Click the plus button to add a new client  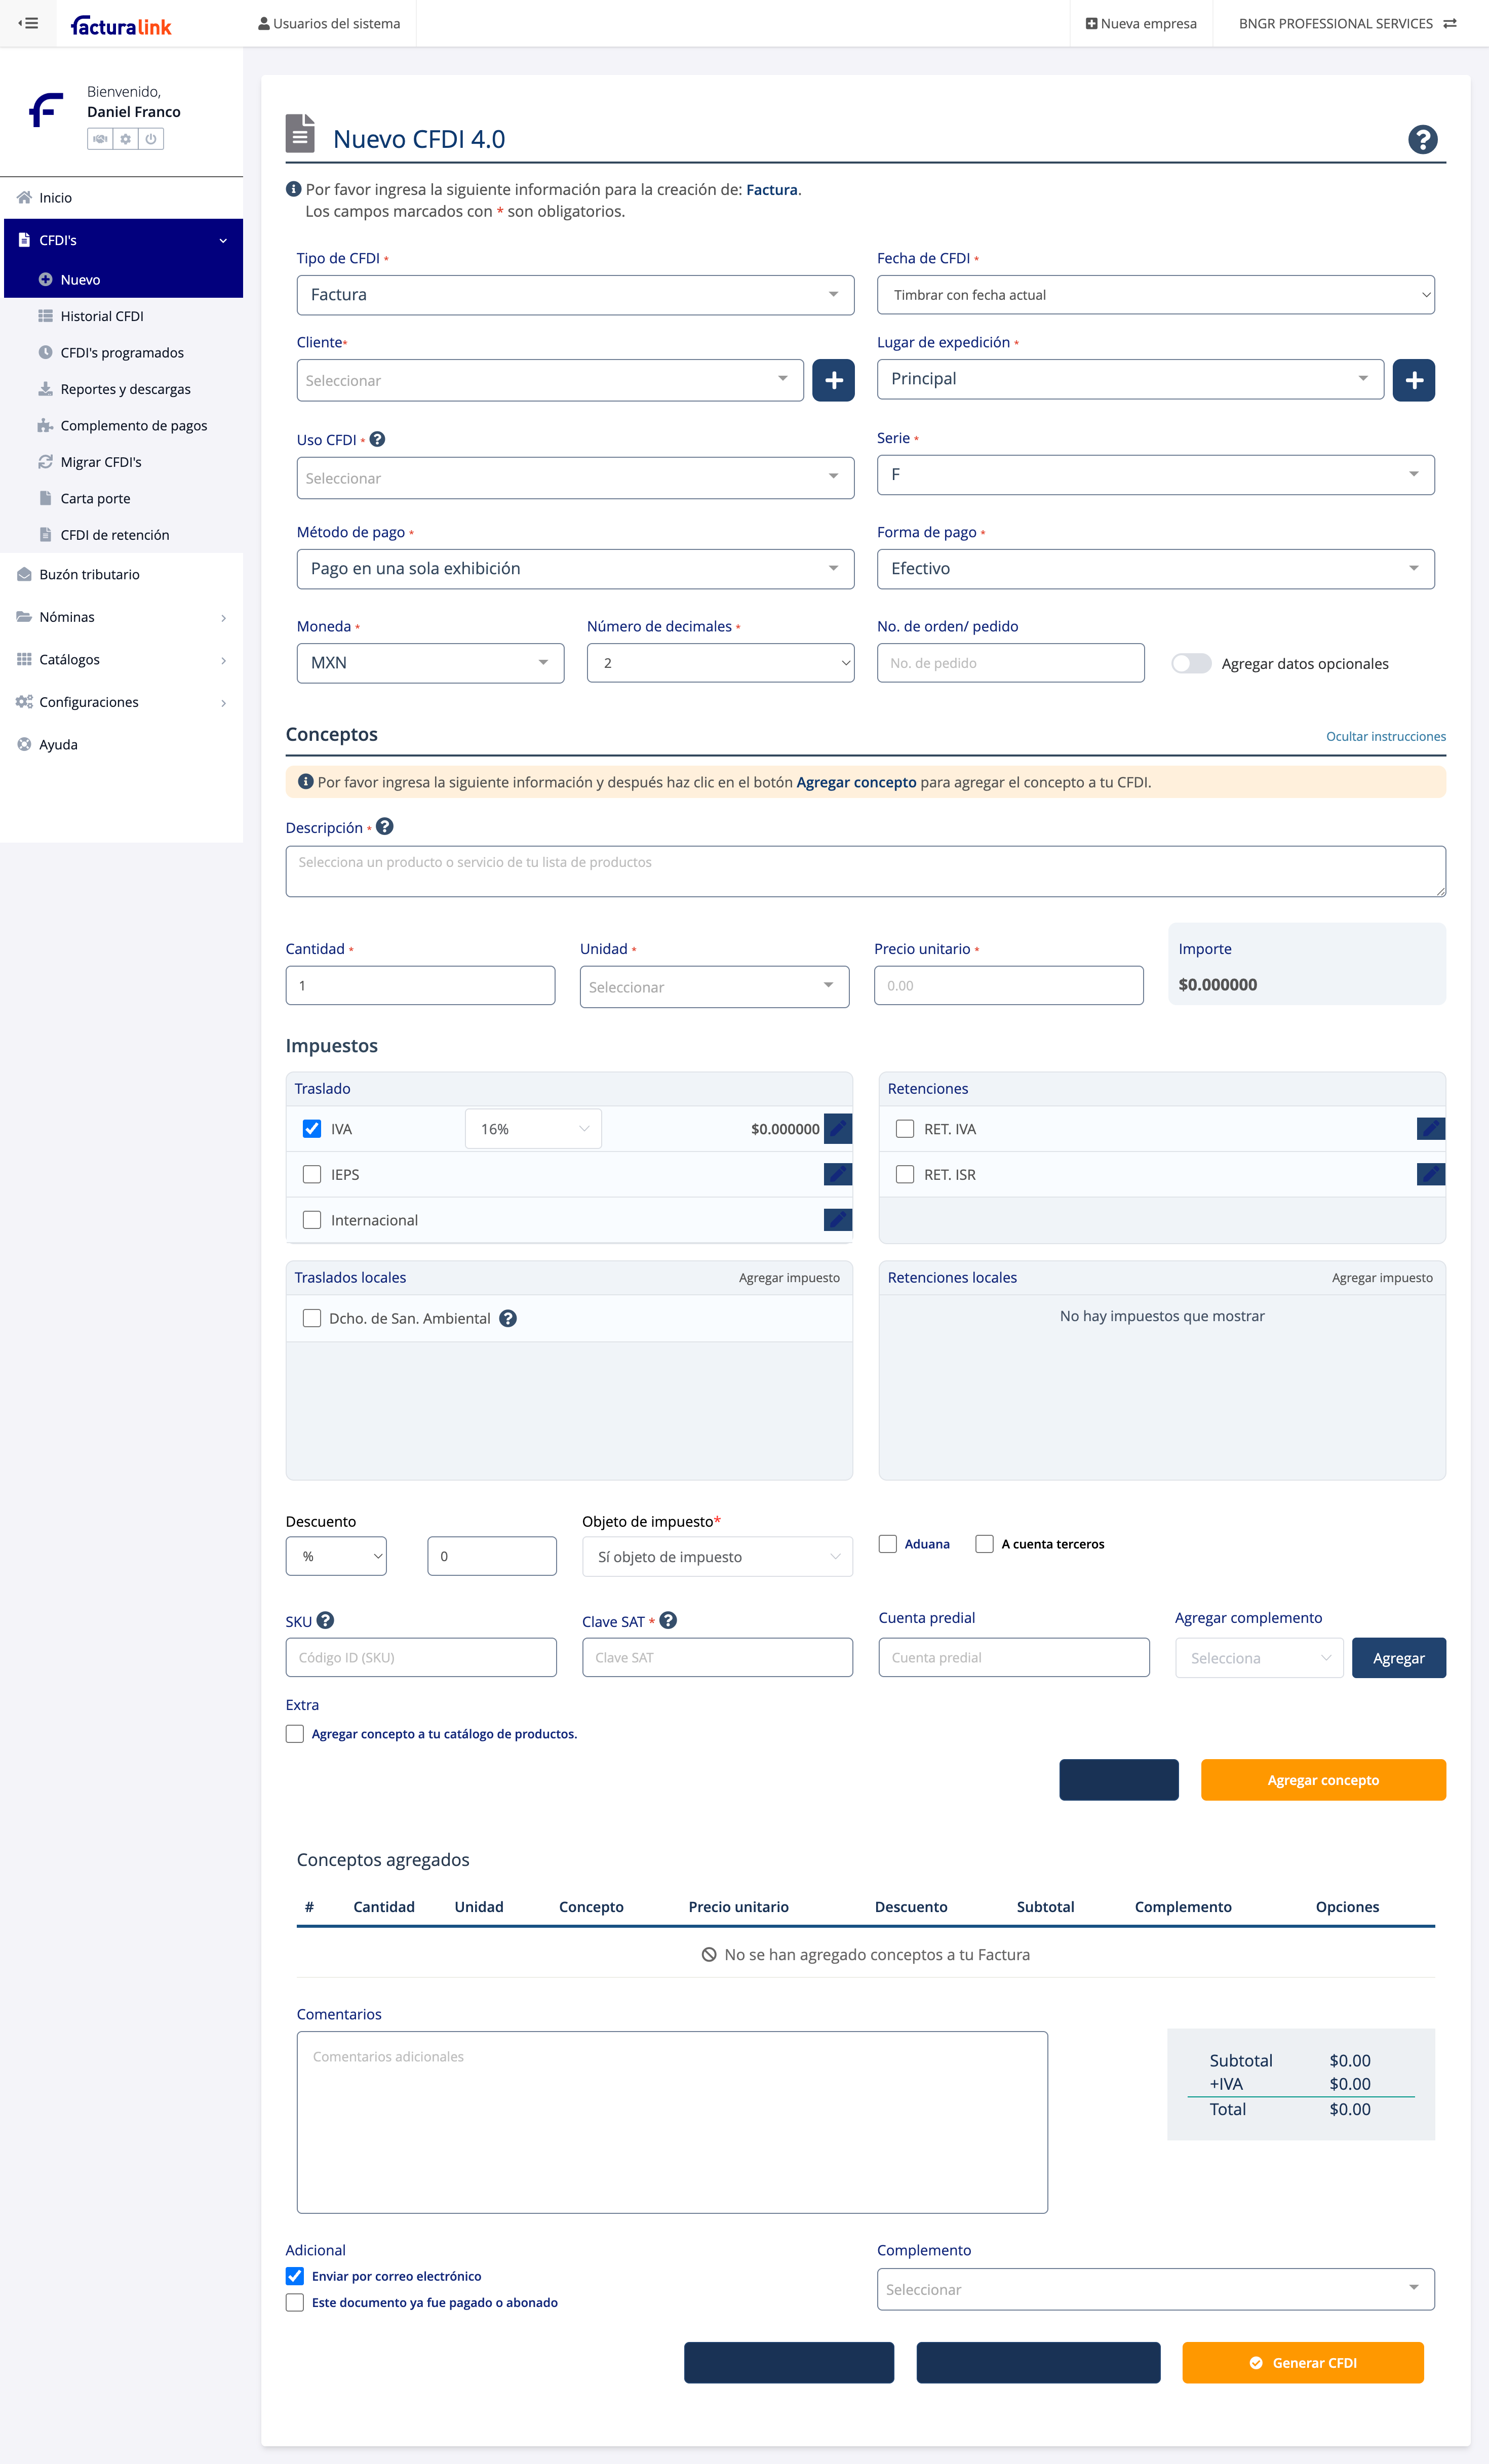(833, 380)
